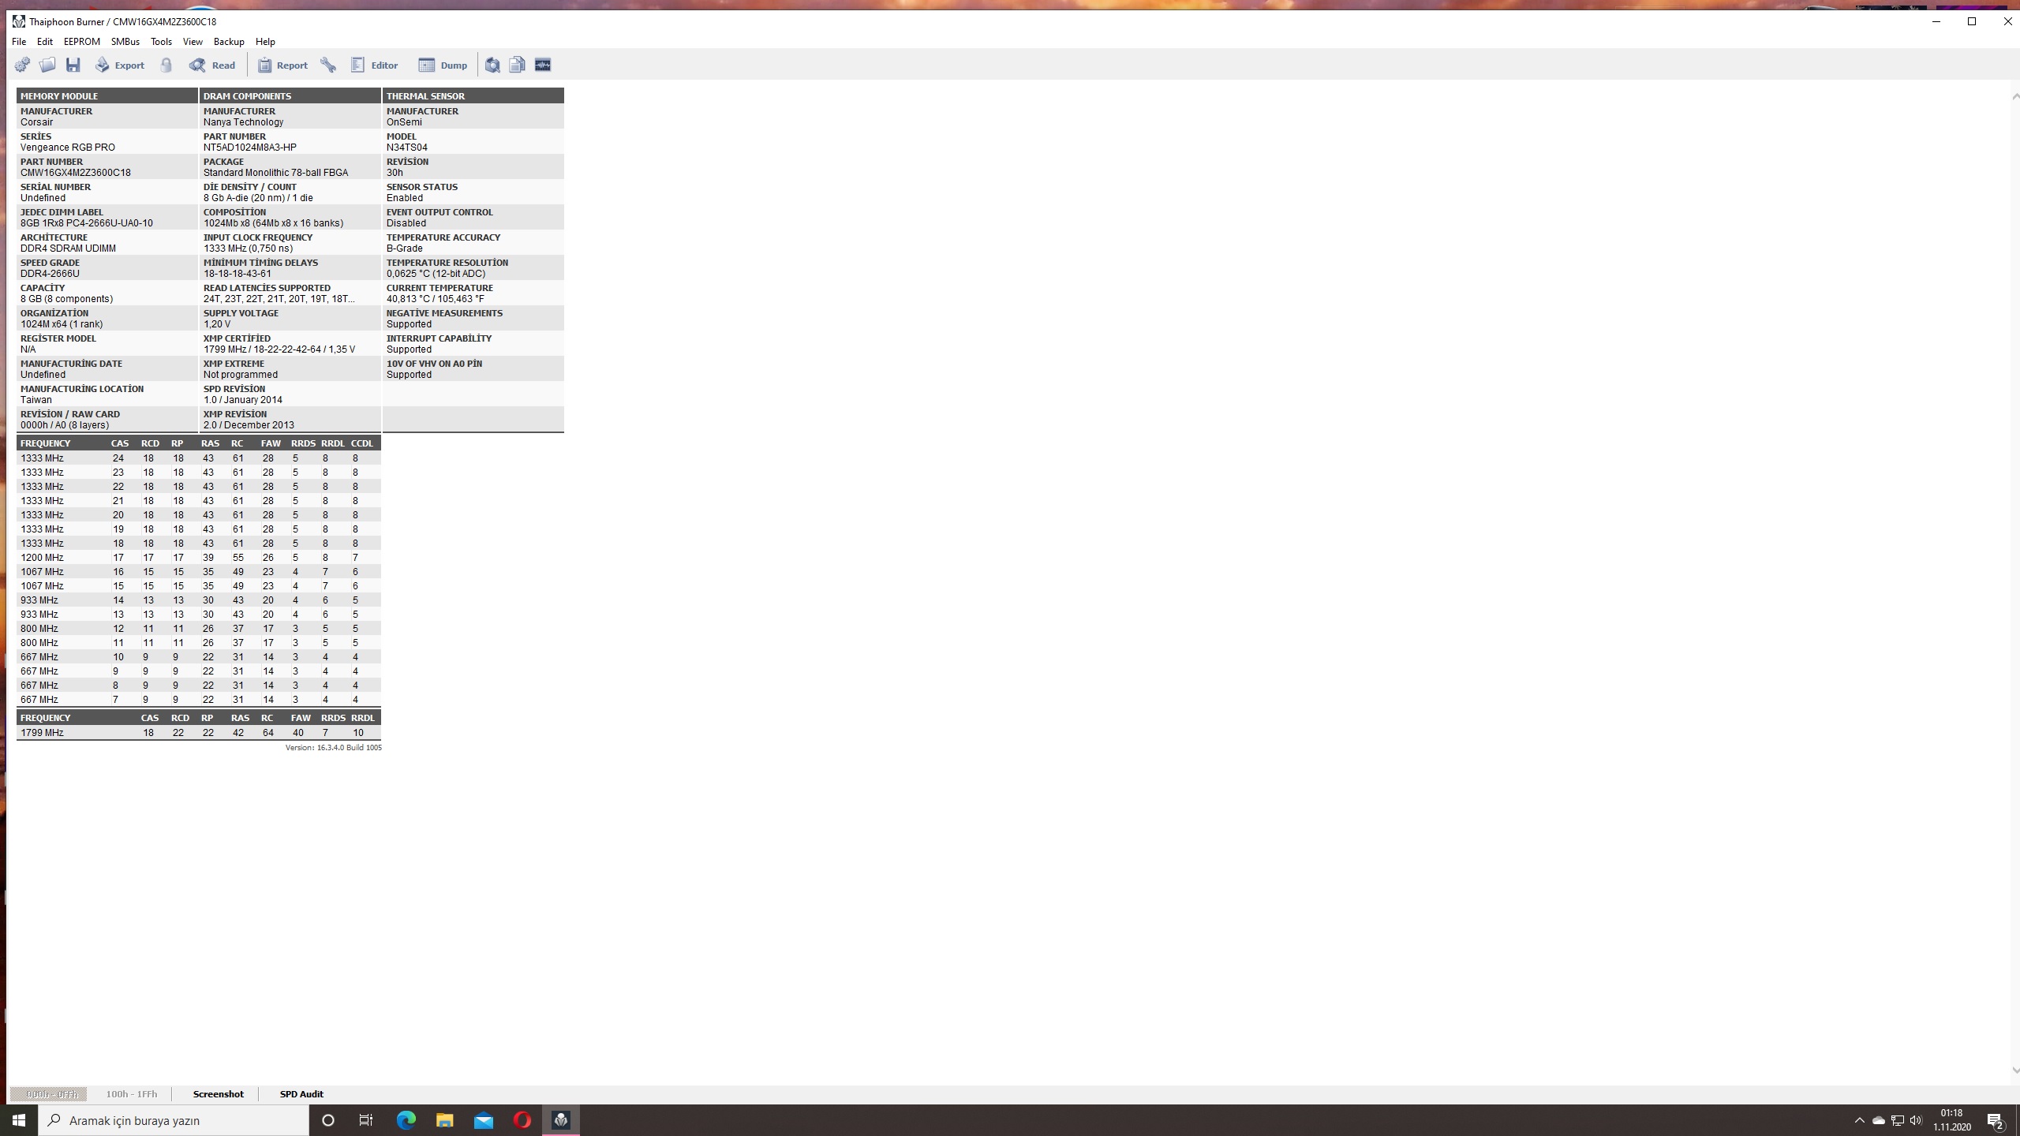This screenshot has width=2020, height=1136.
Task: Open the Mail app from taskbar
Action: [x=483, y=1120]
